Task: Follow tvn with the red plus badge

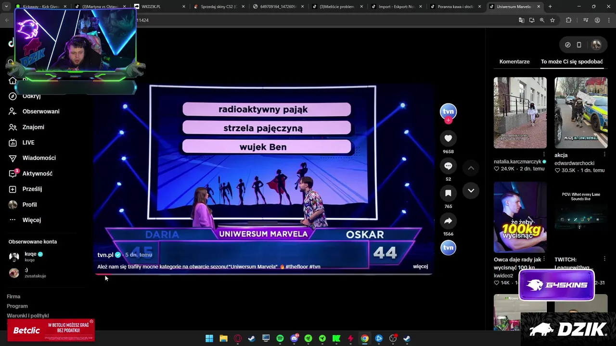Action: pos(448,121)
